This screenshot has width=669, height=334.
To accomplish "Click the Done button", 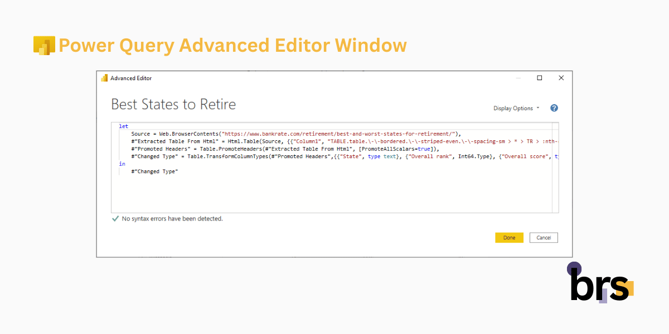I will [509, 237].
